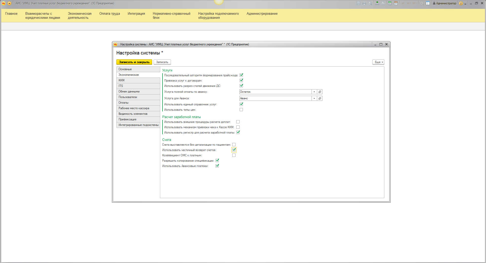Switch to the ККМ settings tab
Screen dimensions: 486x263
pyautogui.click(x=138, y=80)
